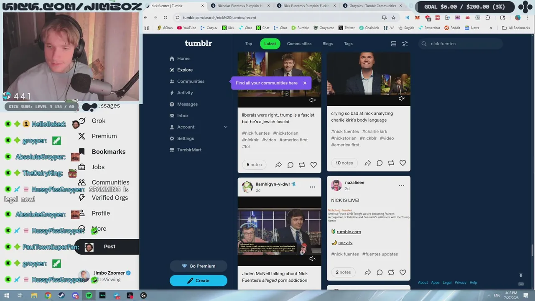Reblog the nazalieee post
The height and width of the screenshot is (301, 535).
click(391, 272)
